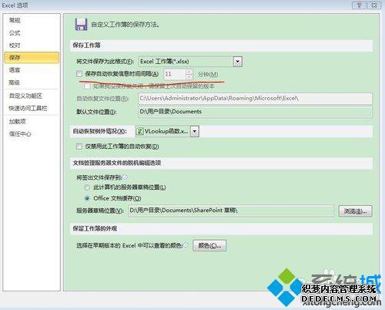Click the 浏览(B)... button
This screenshot has height=310, width=385.
point(355,211)
